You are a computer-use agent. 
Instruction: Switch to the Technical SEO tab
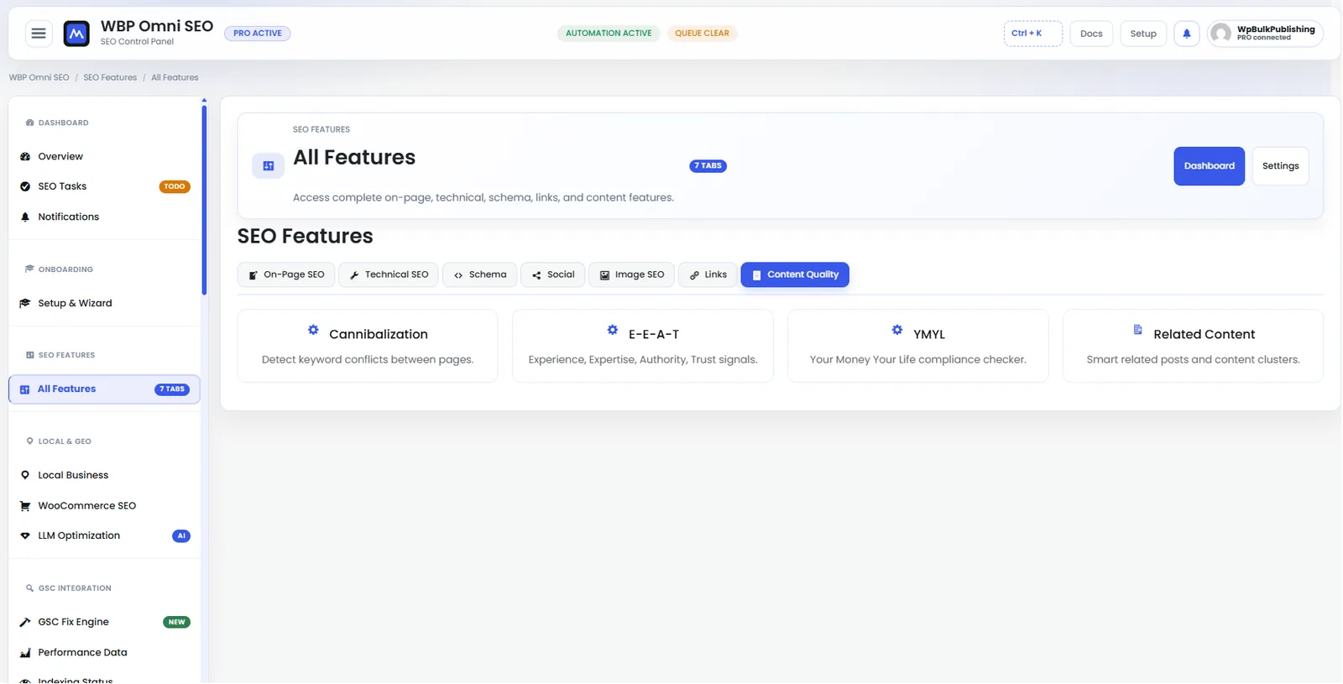point(389,274)
